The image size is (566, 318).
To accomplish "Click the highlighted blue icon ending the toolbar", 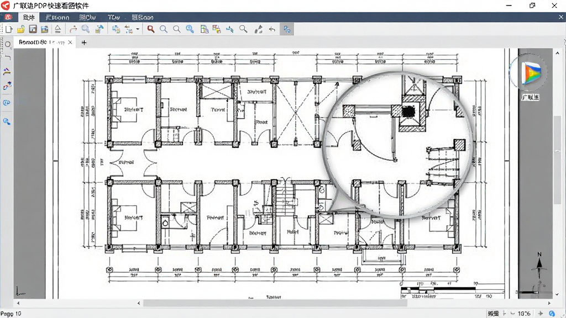I will (287, 29).
